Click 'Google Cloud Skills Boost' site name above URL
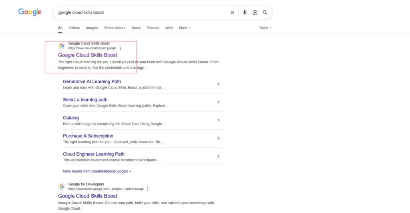Image resolution: width=410 pixels, height=213 pixels. click(89, 43)
